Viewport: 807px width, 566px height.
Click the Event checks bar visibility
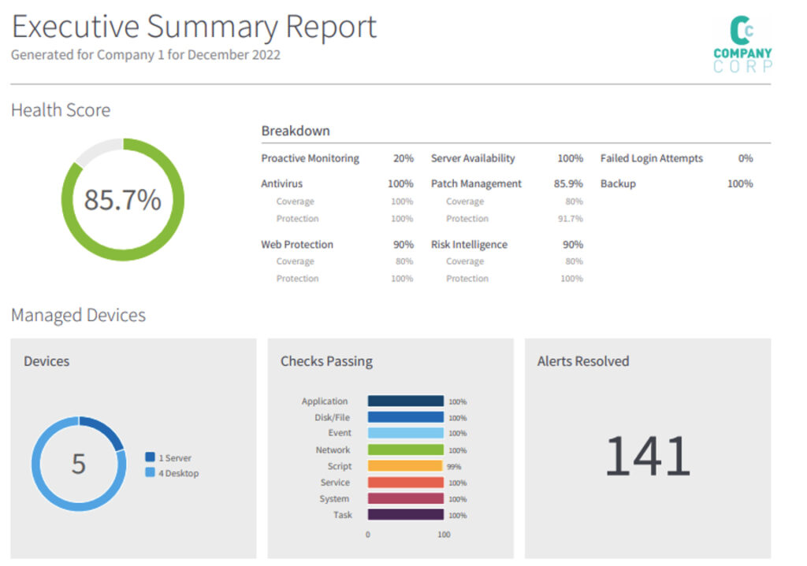(406, 433)
